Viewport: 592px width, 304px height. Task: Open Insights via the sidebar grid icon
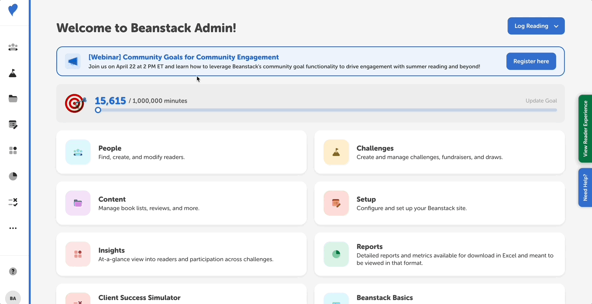(x=13, y=150)
